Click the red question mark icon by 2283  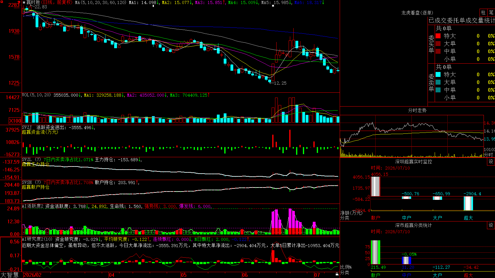[19, 3]
